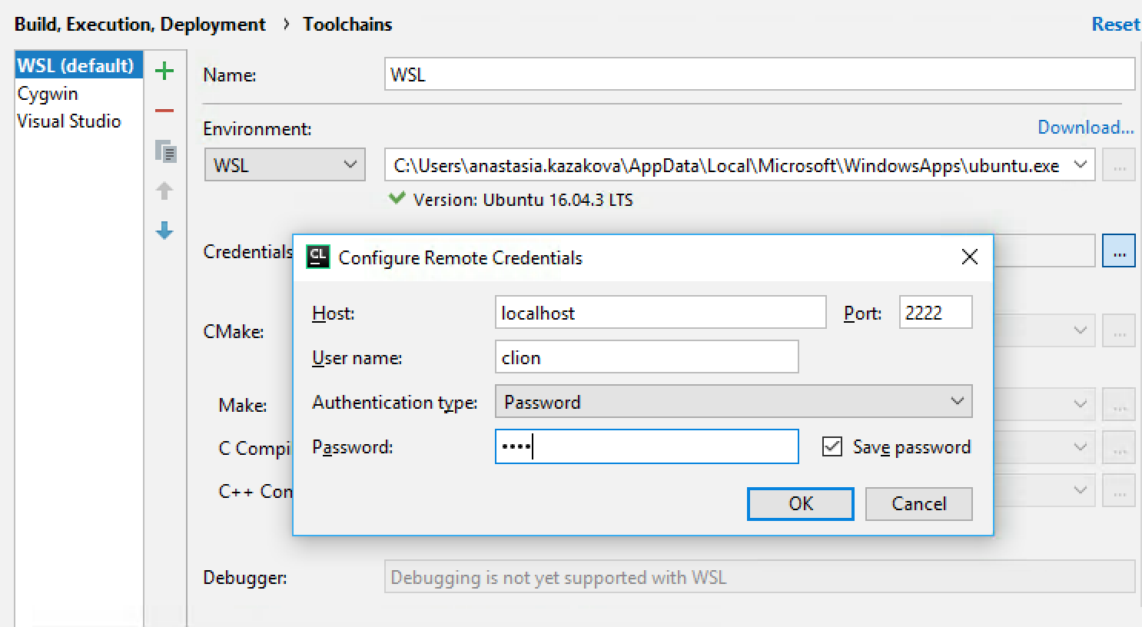Move toolchain down with blue arrow

[164, 231]
